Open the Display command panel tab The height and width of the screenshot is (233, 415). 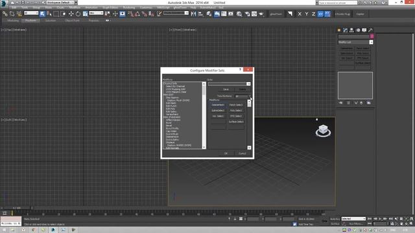[364, 30]
